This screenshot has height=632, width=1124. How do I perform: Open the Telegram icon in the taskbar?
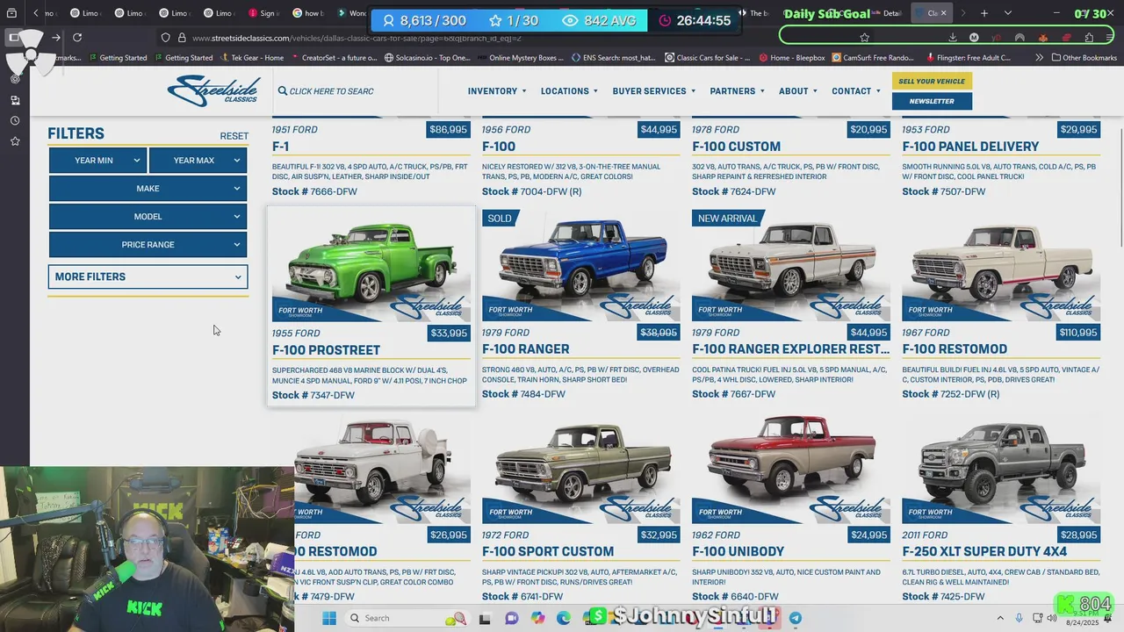(x=795, y=618)
